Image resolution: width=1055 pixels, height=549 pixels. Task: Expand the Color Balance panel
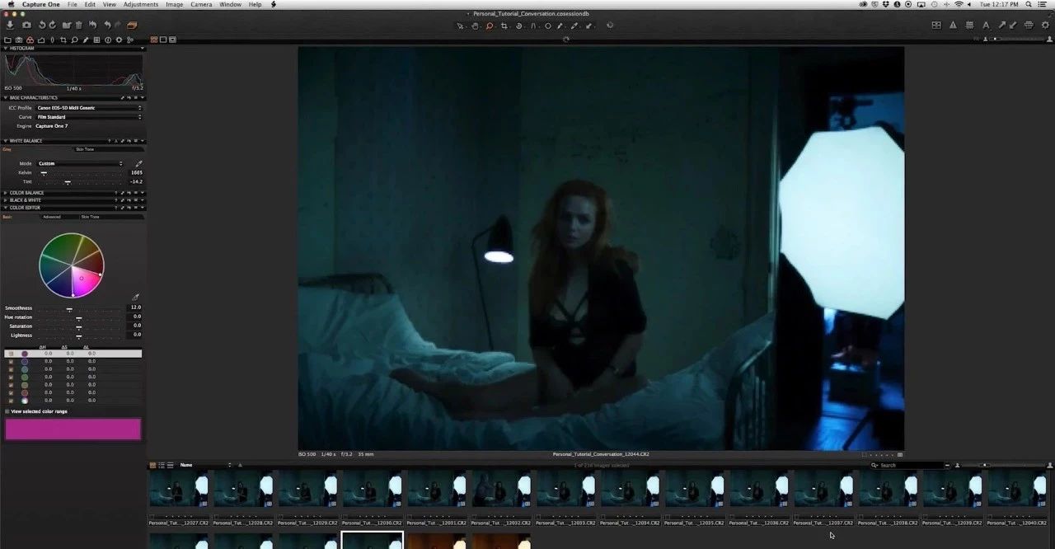click(x=6, y=193)
